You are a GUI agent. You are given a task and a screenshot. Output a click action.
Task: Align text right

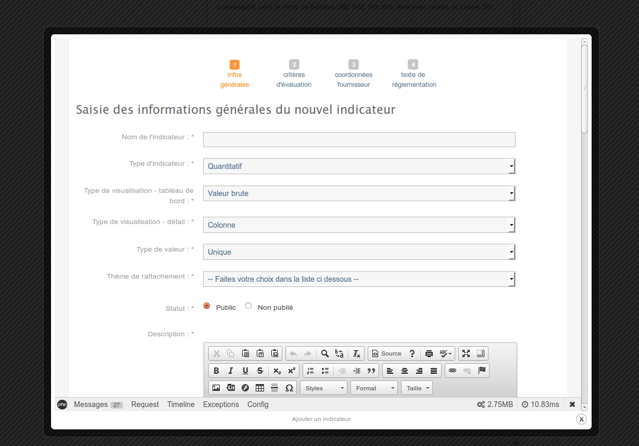pyautogui.click(x=419, y=371)
